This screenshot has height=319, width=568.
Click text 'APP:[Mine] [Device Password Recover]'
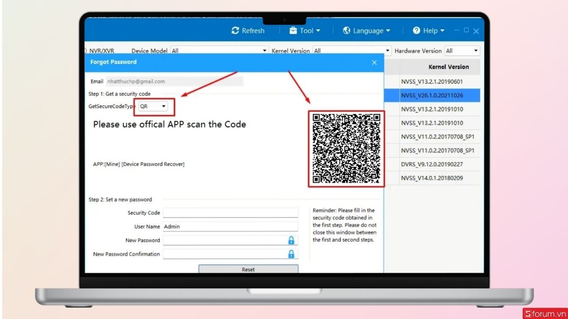(139, 164)
